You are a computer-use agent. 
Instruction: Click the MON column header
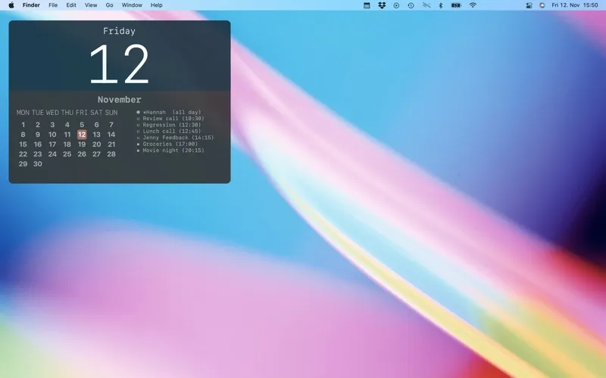tap(23, 113)
